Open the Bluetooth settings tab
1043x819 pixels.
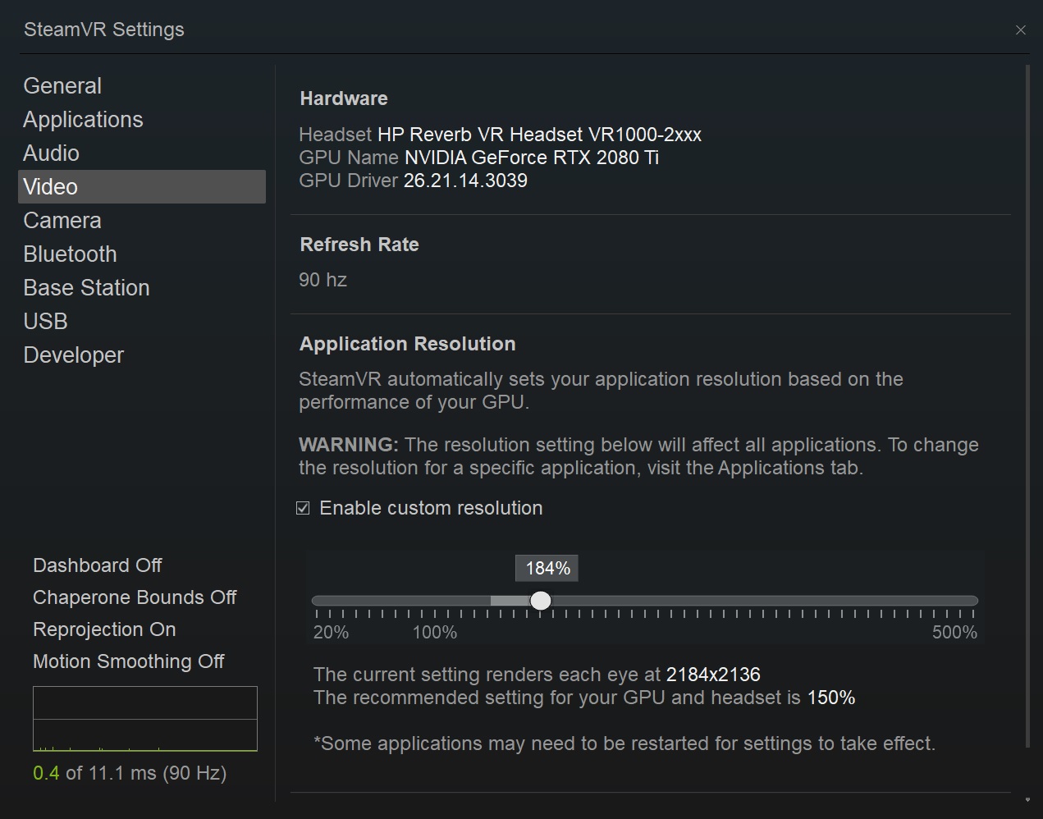(70, 254)
